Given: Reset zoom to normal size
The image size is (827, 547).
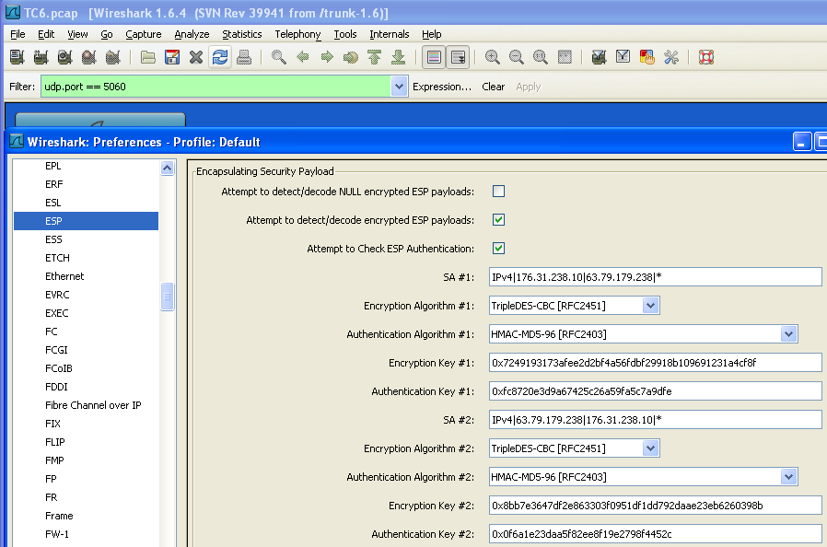Looking at the screenshot, I should 541,57.
